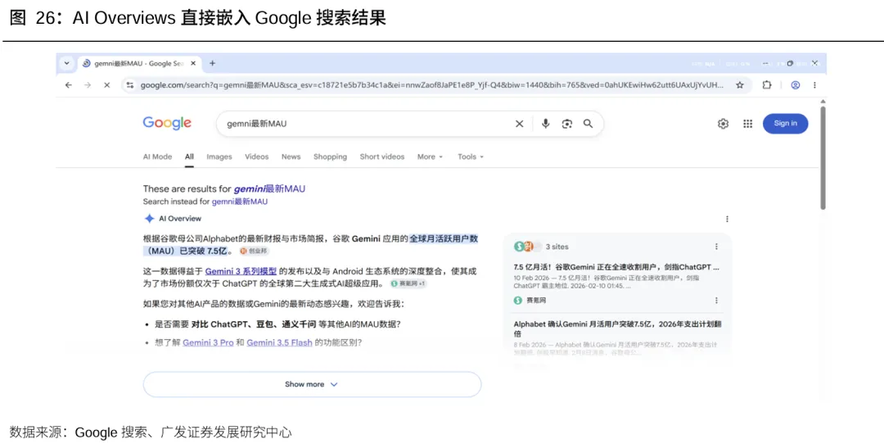Search by image with Lens

point(567,124)
